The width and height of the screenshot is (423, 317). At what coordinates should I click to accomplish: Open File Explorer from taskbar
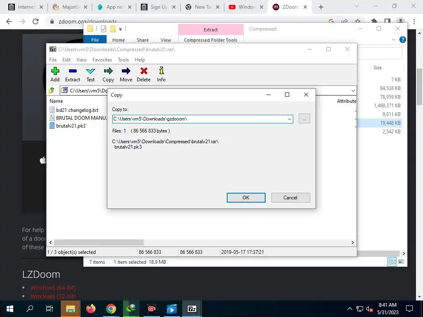tap(70, 309)
